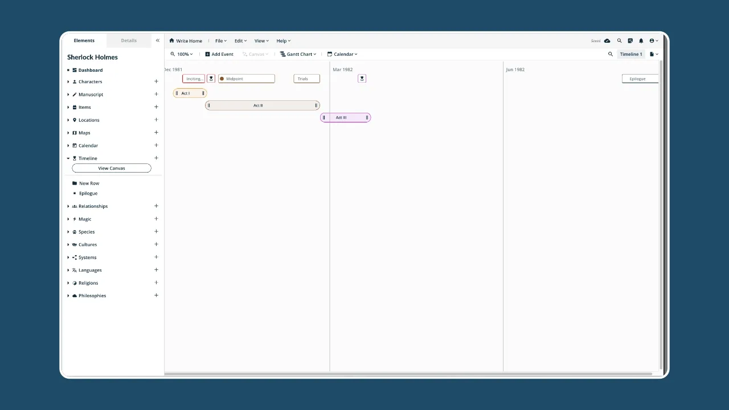Open search from the top menu bar
This screenshot has height=410, width=729.
(x=619, y=40)
